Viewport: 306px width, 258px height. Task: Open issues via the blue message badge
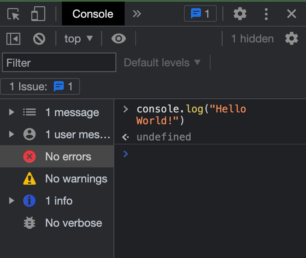pyautogui.click(x=200, y=14)
